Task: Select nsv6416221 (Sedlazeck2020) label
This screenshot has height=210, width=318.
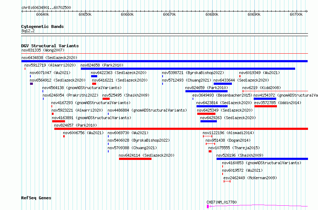Action: [x=120, y=80]
